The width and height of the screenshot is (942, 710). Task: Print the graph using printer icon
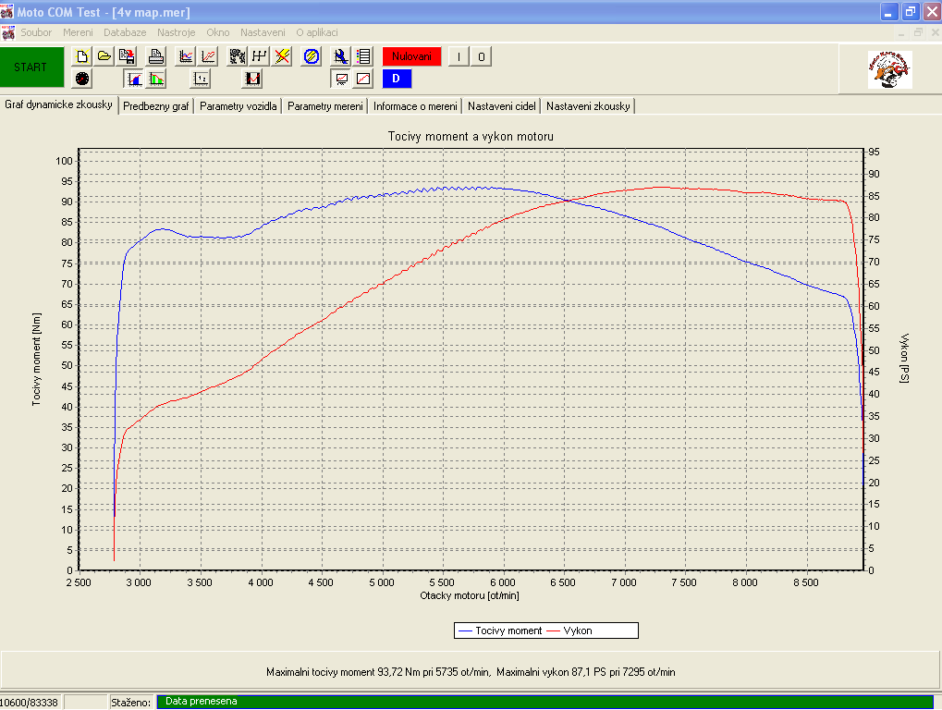156,55
